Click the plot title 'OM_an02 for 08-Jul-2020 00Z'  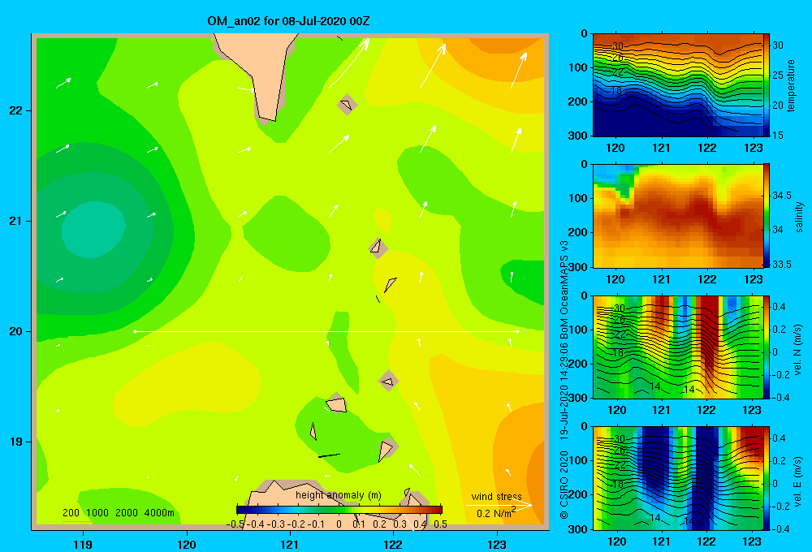pos(288,21)
